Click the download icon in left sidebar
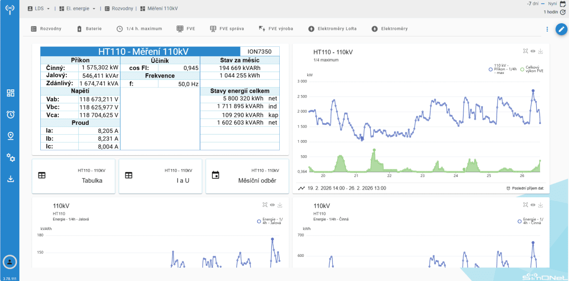Viewport: 569px width, 281px height. click(10, 179)
